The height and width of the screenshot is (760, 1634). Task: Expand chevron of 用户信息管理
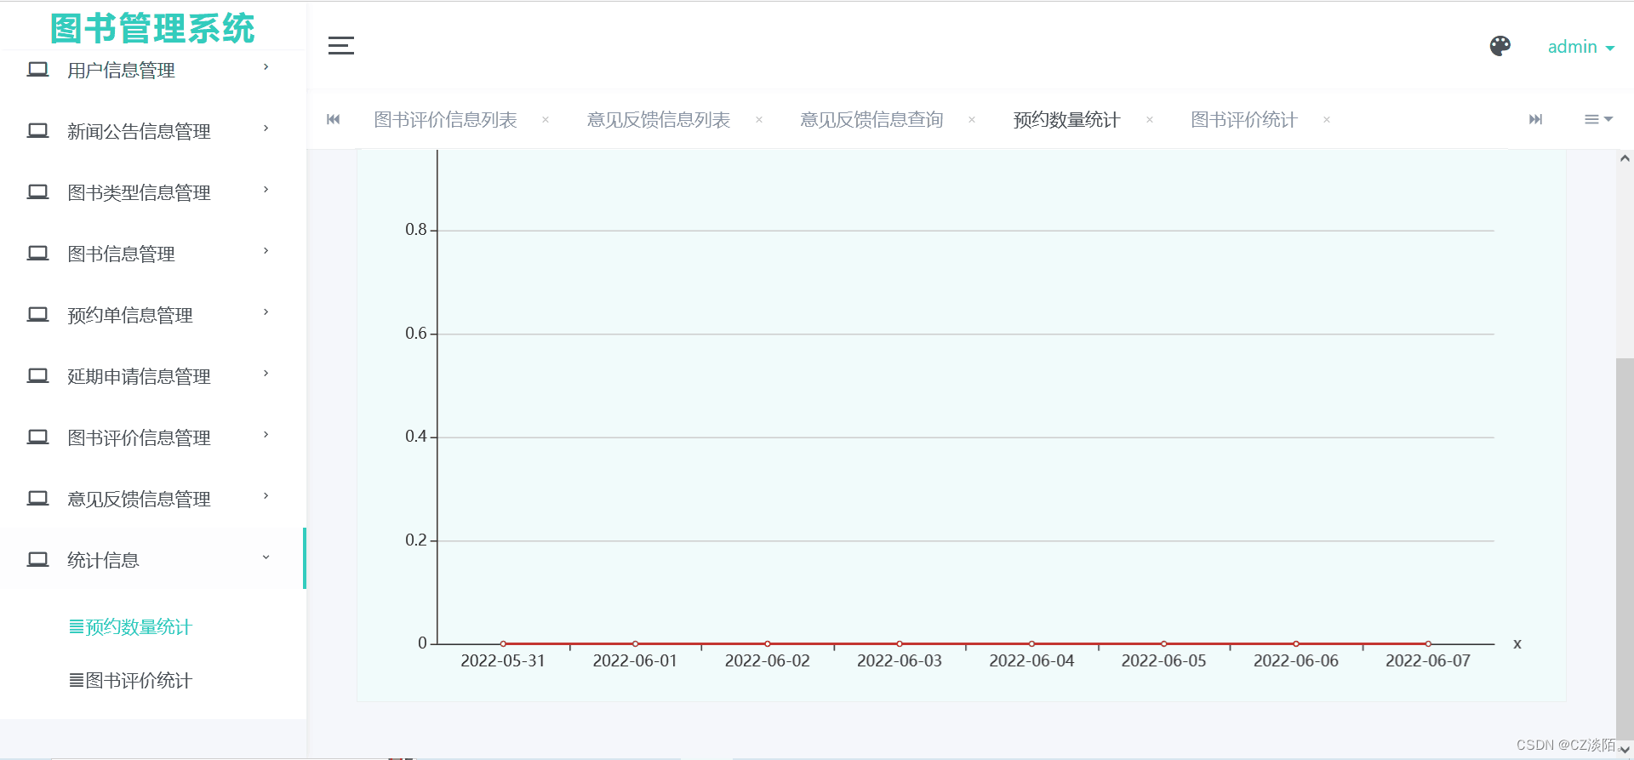pyautogui.click(x=266, y=66)
